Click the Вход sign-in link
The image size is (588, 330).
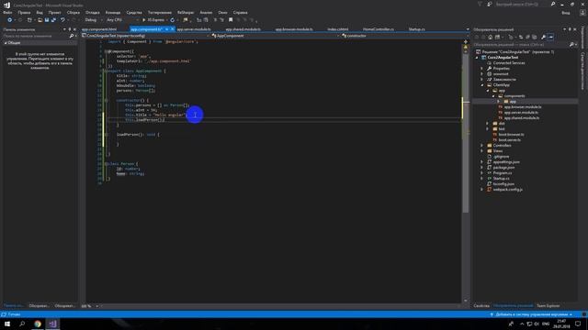pyautogui.click(x=566, y=13)
